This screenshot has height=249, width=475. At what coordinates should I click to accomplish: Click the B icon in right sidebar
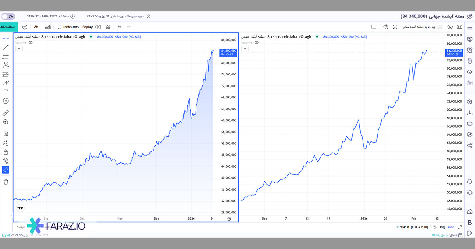click(x=469, y=222)
